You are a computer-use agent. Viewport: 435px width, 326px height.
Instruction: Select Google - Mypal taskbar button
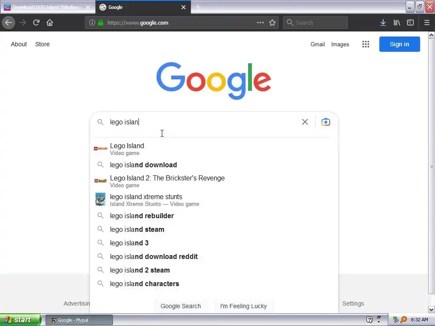pos(79,320)
